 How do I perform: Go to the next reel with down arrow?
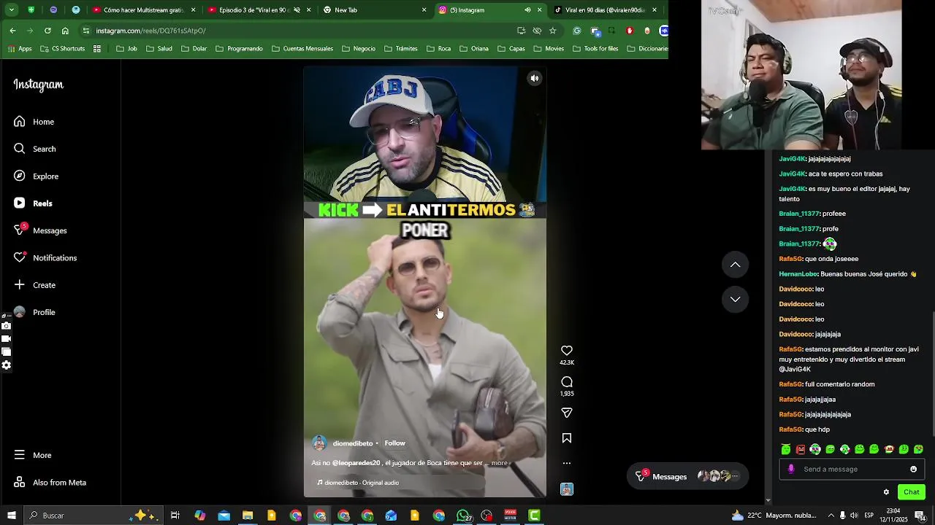pyautogui.click(x=736, y=299)
